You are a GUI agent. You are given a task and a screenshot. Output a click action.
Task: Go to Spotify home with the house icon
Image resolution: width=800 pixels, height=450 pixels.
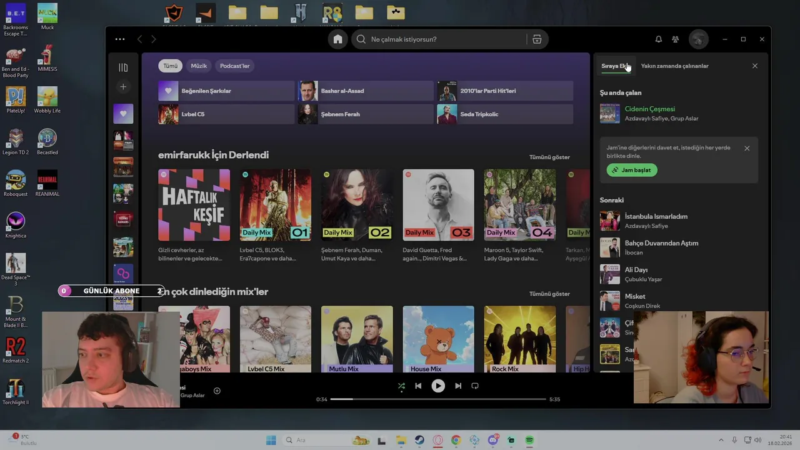[337, 39]
